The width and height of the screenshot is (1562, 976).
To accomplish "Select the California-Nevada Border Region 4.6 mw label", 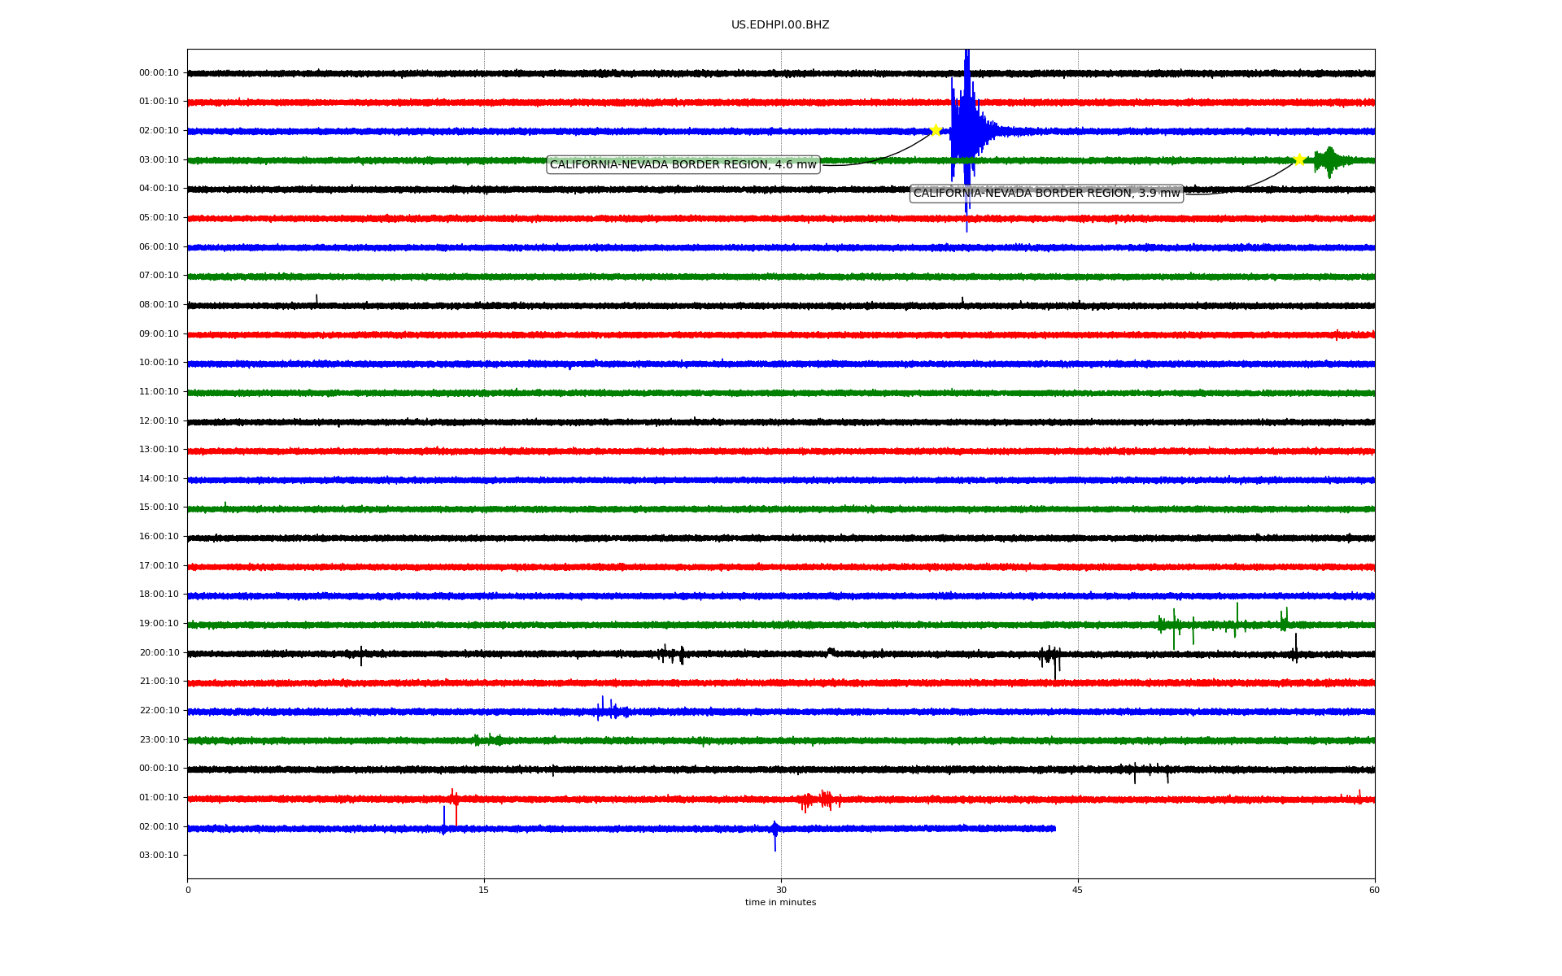I will [x=683, y=165].
